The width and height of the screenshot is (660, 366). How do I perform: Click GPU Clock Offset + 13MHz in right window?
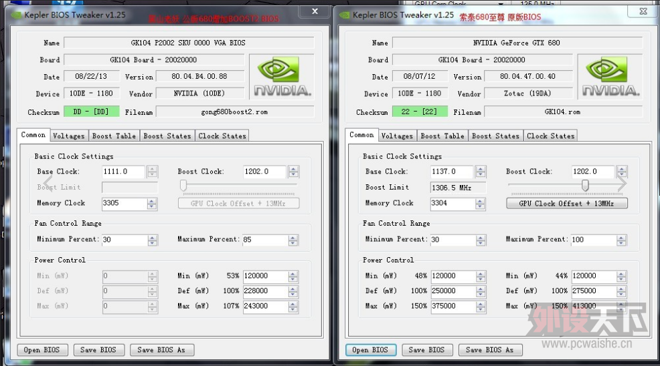(566, 204)
